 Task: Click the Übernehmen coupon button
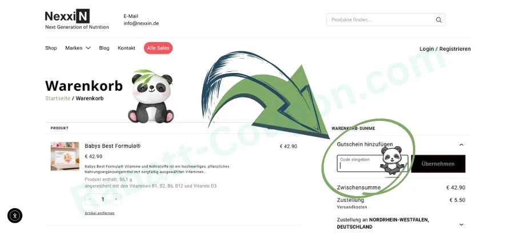coord(438,164)
